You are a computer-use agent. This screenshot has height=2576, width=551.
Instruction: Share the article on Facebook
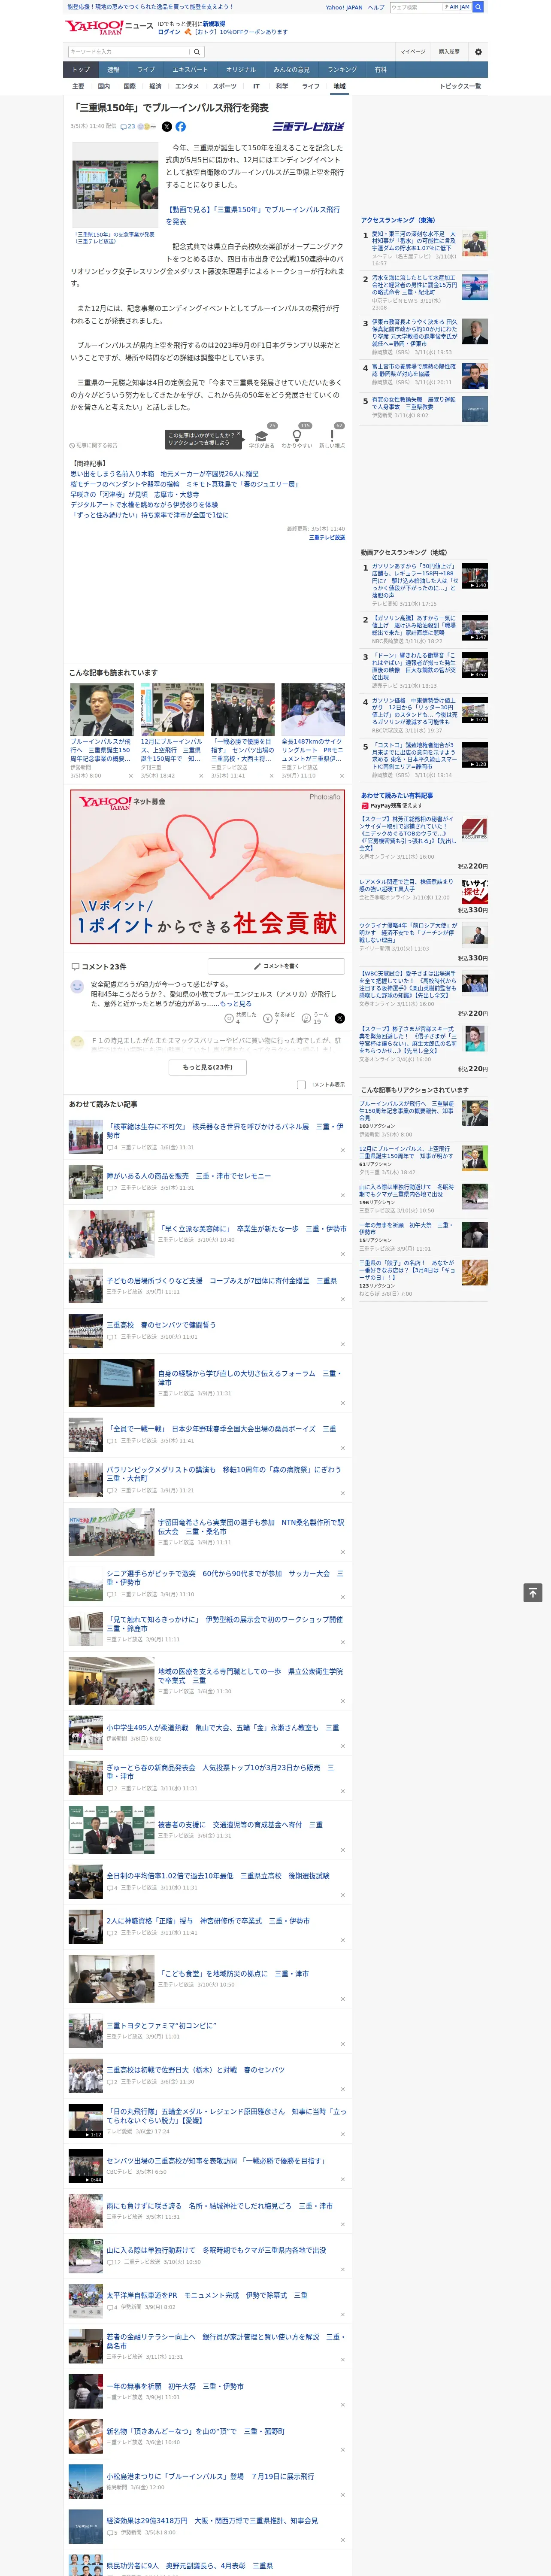(181, 127)
